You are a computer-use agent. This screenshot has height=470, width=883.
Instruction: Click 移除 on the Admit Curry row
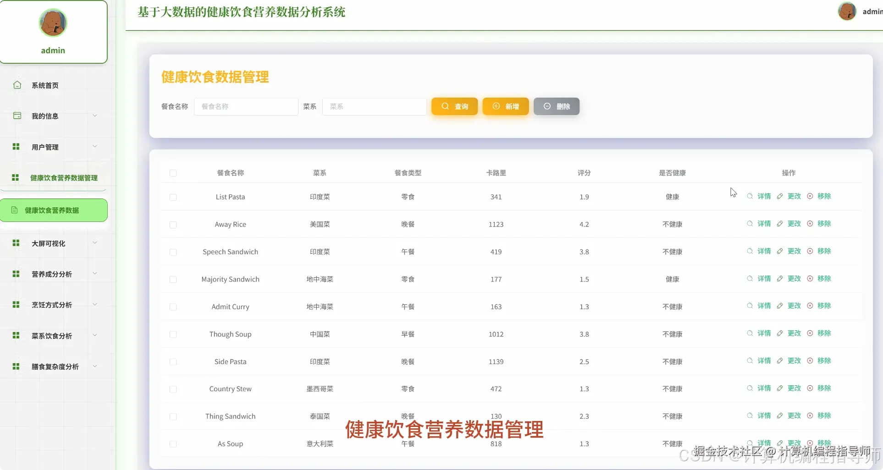coord(823,306)
